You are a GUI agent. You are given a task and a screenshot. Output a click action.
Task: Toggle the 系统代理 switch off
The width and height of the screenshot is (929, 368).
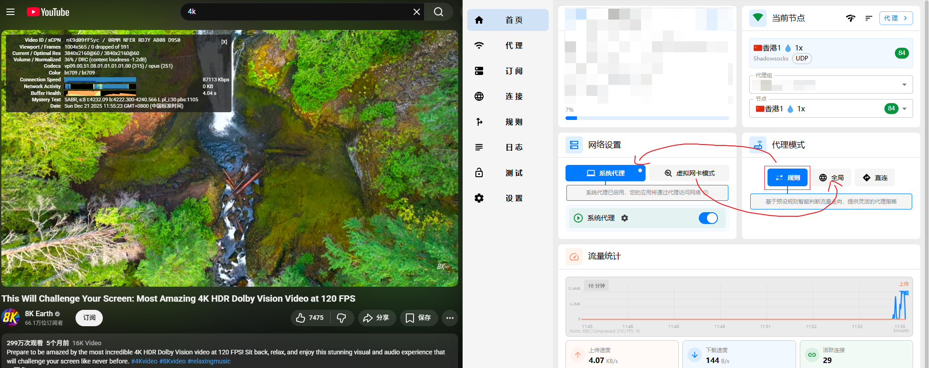pos(708,218)
